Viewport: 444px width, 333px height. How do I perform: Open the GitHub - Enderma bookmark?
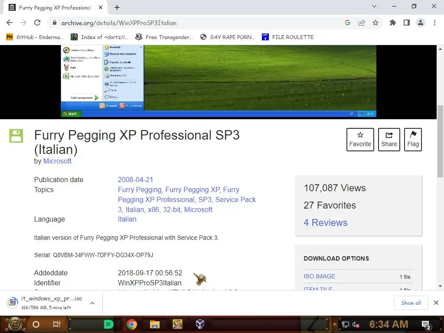[35, 37]
